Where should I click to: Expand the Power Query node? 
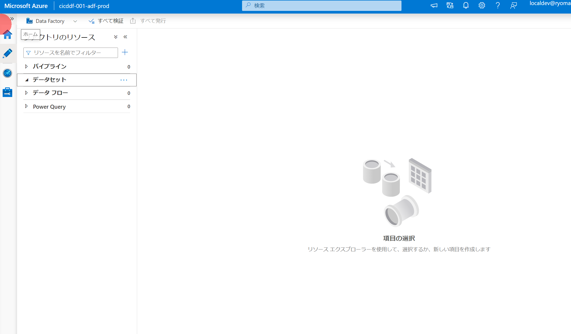click(x=26, y=106)
